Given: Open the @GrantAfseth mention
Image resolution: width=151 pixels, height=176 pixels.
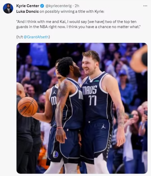Looking at the screenshot, I should click(36, 37).
